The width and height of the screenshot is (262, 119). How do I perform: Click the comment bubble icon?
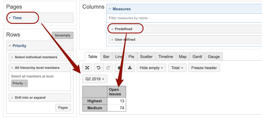(120, 68)
